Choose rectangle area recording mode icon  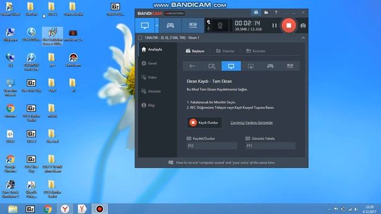tap(212, 66)
